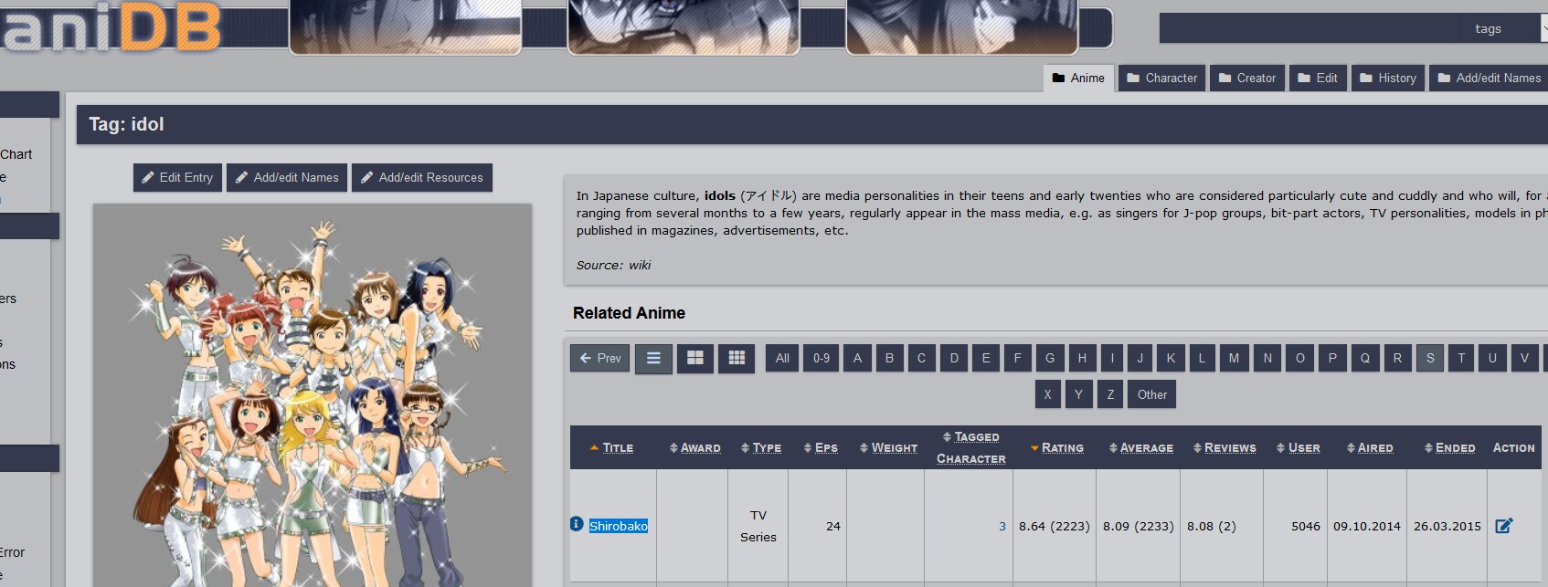Filter anime by letter R
The height and width of the screenshot is (587, 1548).
click(x=1397, y=358)
